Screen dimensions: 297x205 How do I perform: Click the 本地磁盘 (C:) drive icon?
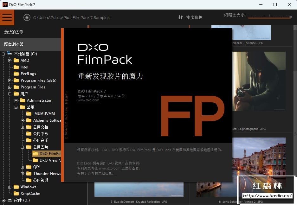click(10, 53)
